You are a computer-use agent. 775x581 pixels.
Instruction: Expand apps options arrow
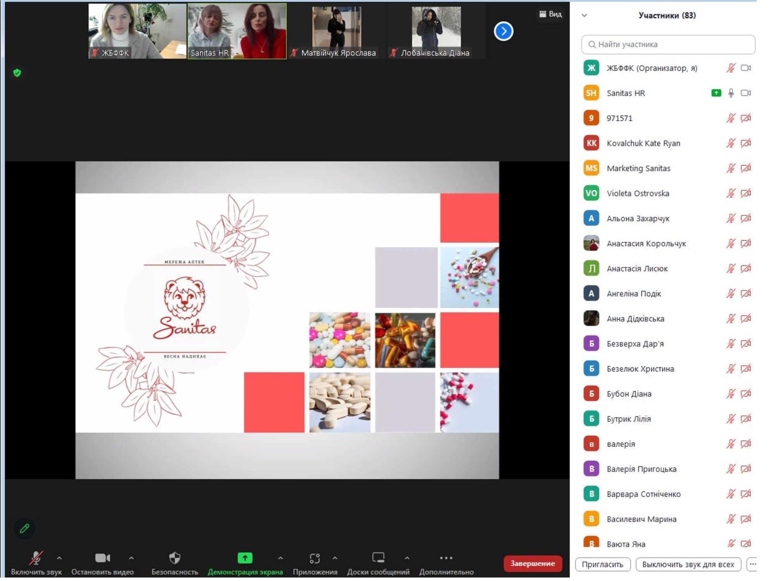(x=335, y=558)
